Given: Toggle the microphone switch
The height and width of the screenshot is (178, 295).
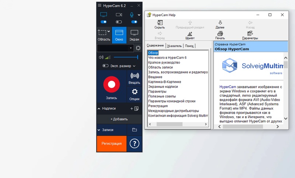Looking at the screenshot, I should [134, 22].
